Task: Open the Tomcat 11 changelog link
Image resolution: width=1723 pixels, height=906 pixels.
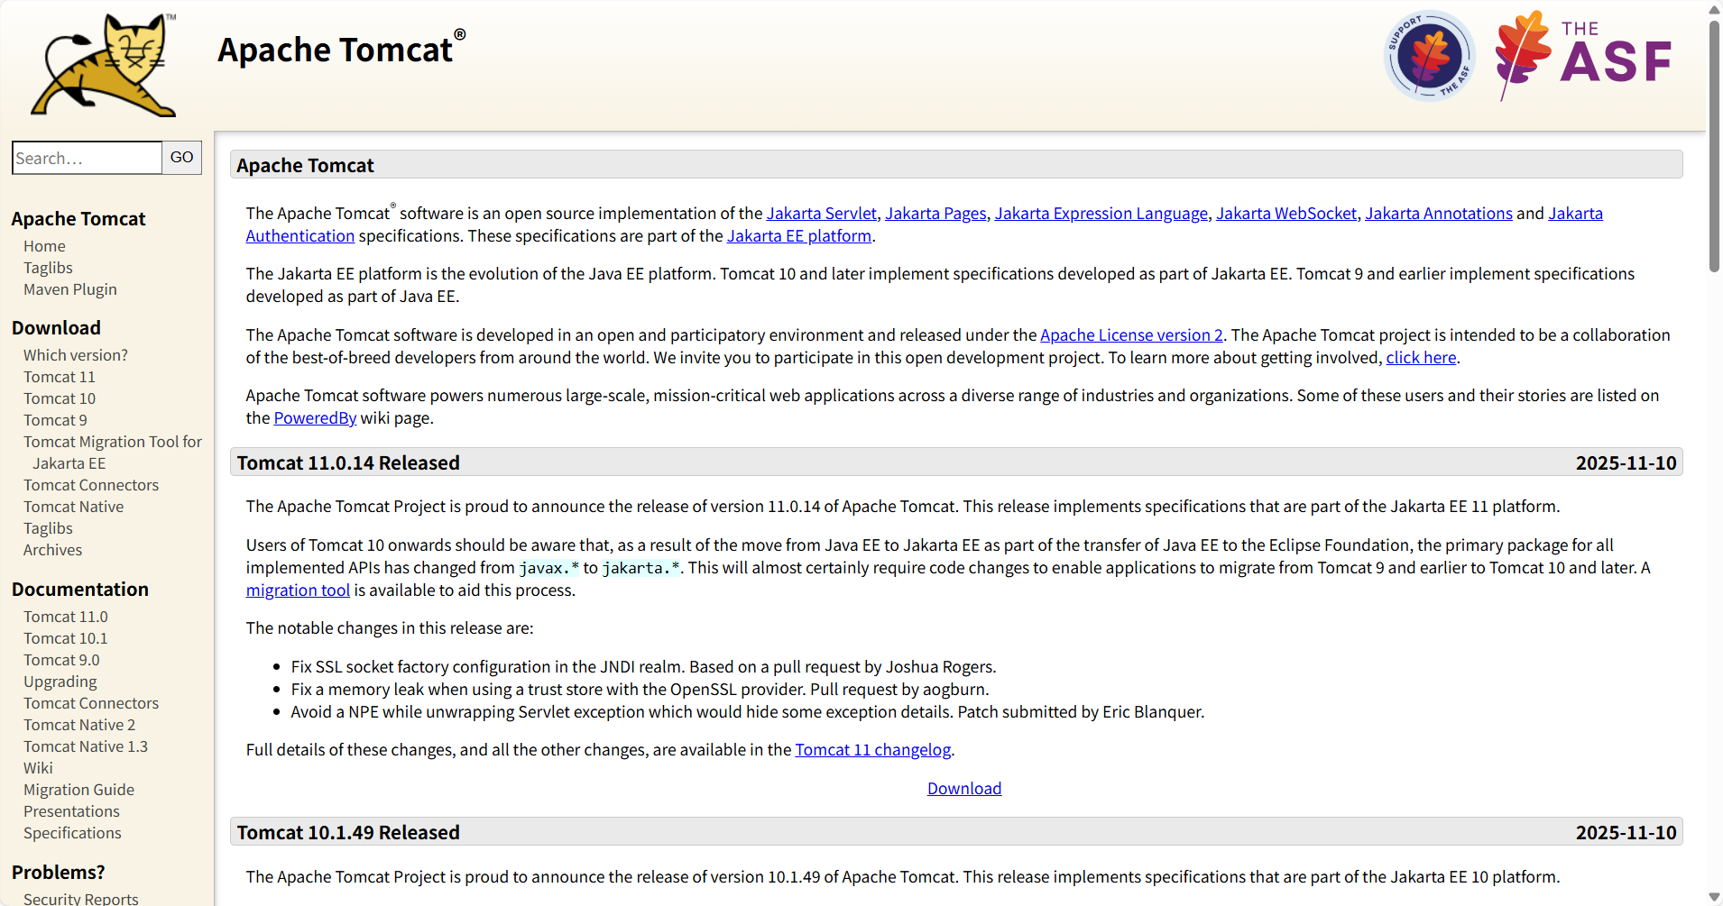Action: coord(873,750)
